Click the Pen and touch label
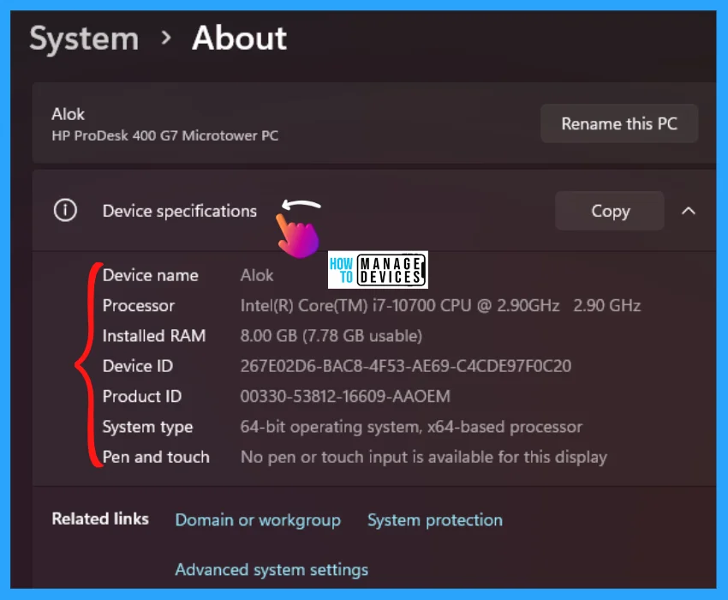 156,457
